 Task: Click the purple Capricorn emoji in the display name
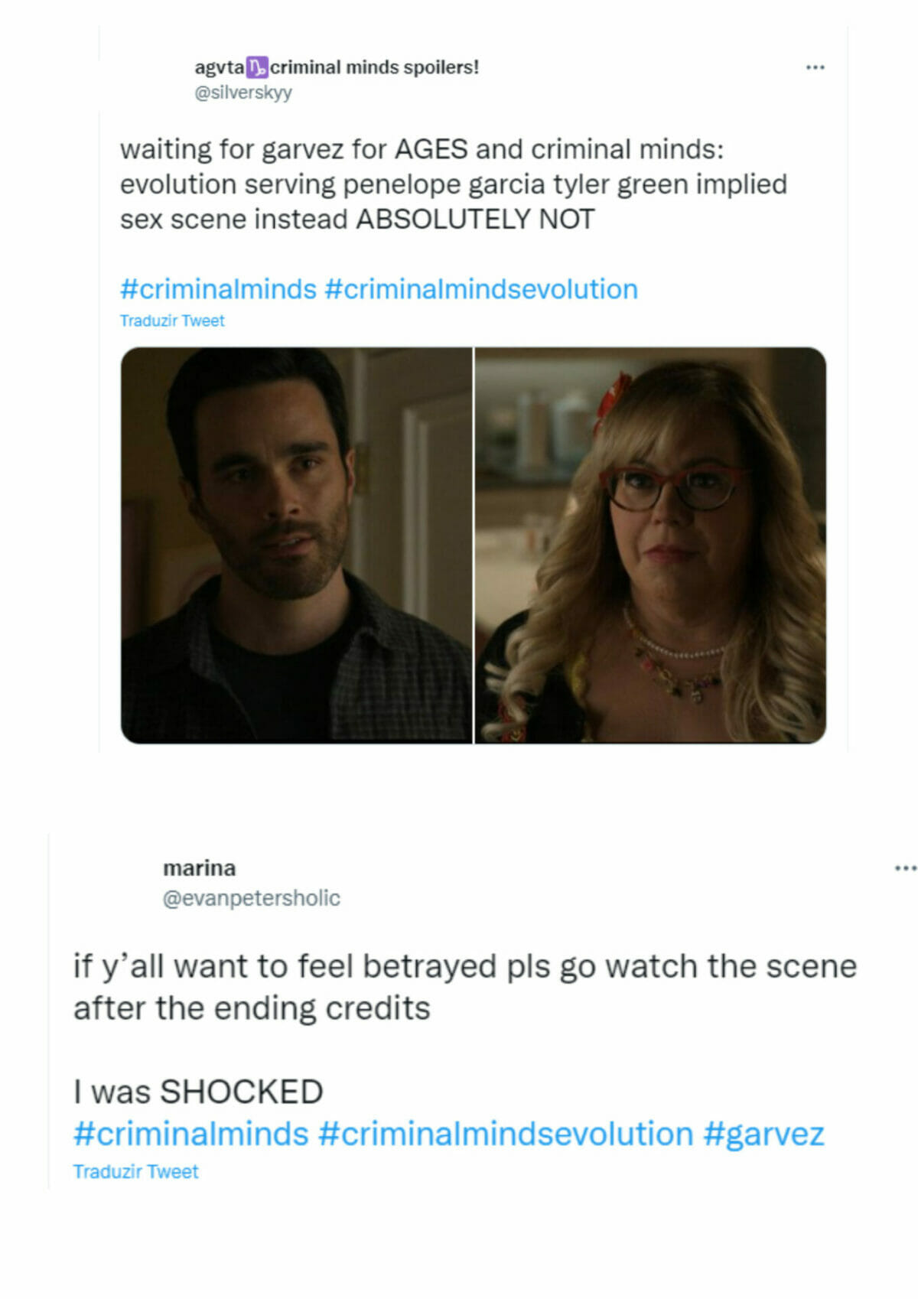[x=257, y=67]
